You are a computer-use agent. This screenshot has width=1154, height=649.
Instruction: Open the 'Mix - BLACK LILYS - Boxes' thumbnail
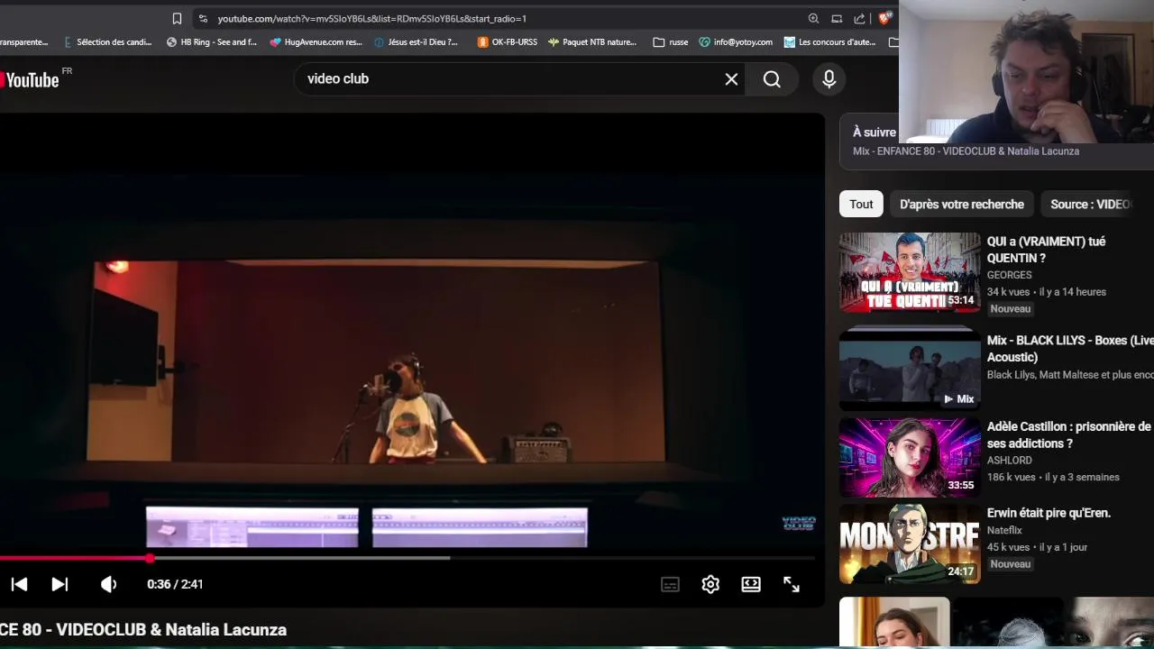[x=910, y=369]
